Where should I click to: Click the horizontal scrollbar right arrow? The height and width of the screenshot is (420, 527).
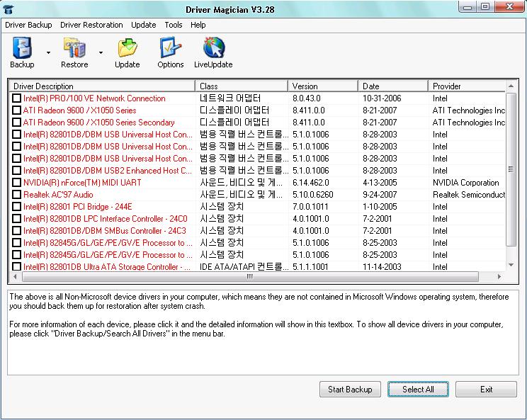499,276
